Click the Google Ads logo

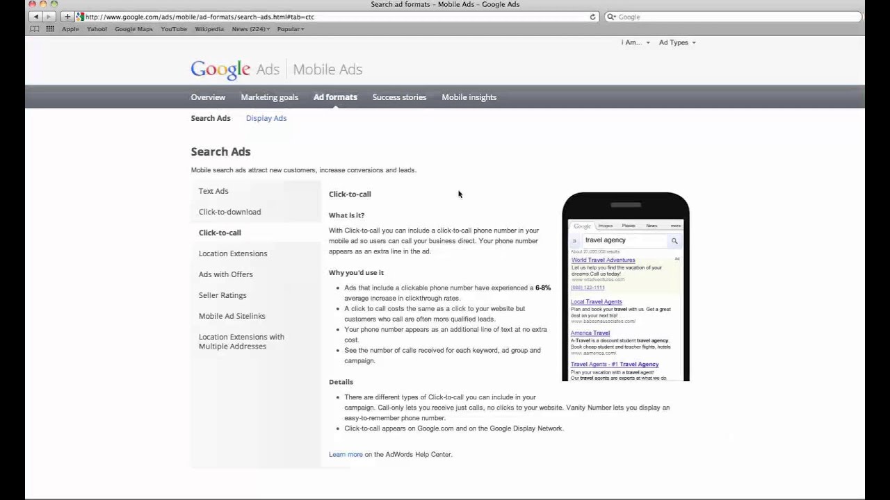click(x=235, y=69)
